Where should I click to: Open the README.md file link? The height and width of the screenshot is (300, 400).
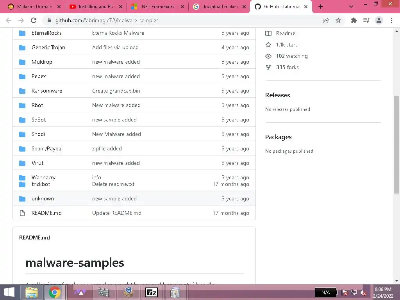(x=46, y=213)
